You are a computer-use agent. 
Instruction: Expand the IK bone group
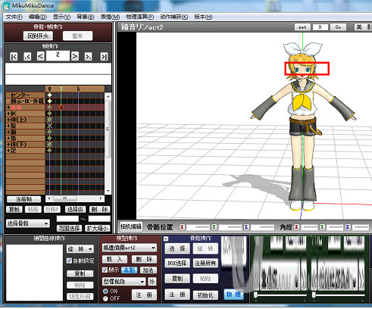pos(8,114)
